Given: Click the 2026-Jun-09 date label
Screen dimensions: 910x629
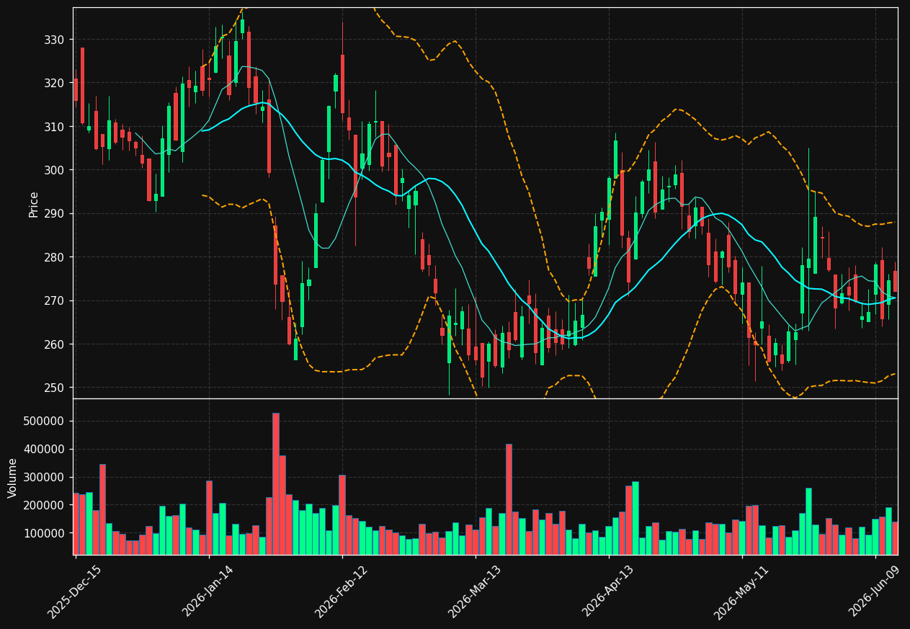Looking at the screenshot, I should click(x=874, y=592).
